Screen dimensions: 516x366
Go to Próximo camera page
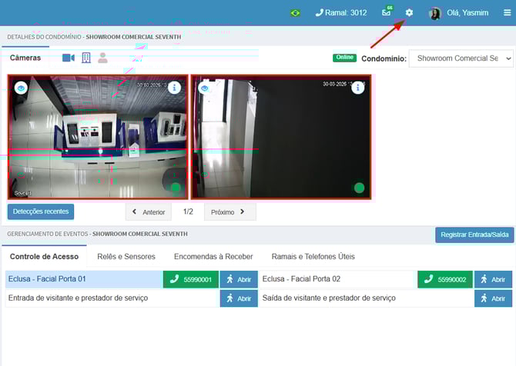(229, 211)
